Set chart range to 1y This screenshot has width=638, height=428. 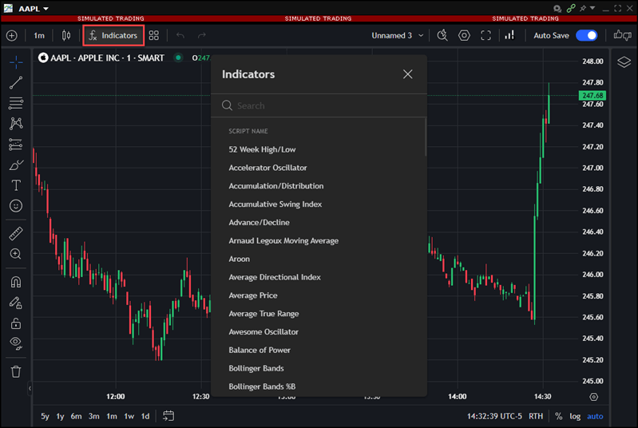(x=61, y=416)
